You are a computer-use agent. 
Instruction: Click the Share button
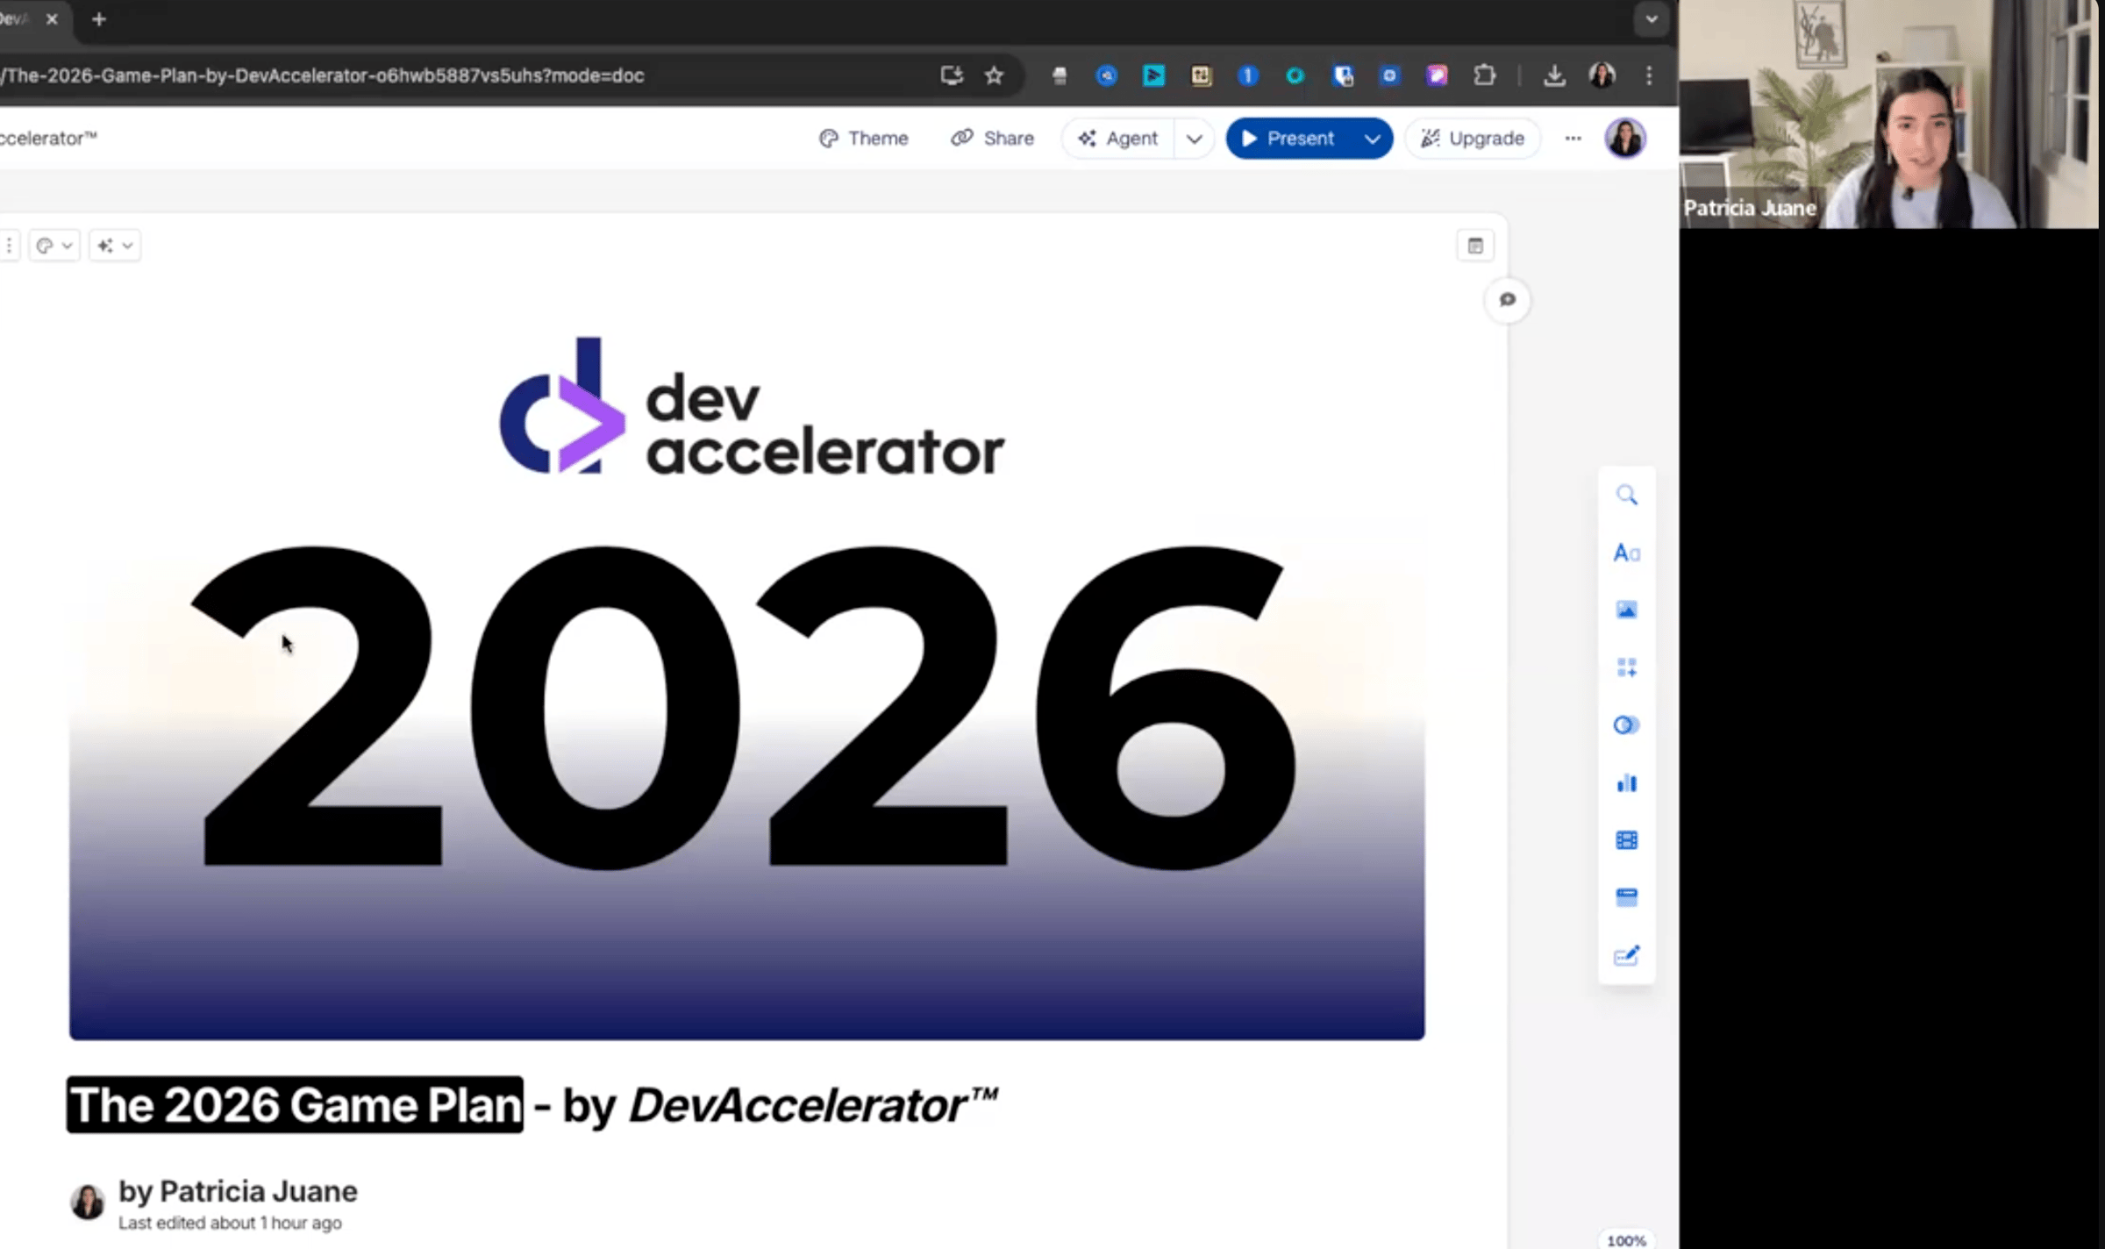[x=993, y=139]
